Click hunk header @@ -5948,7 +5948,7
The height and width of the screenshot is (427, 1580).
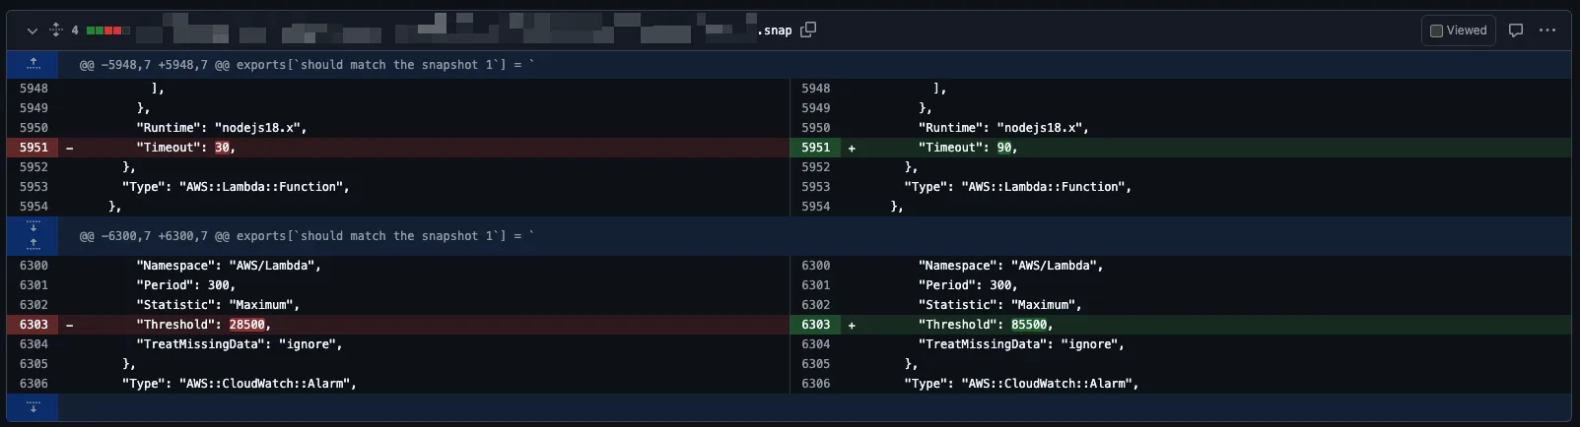pyautogui.click(x=307, y=65)
